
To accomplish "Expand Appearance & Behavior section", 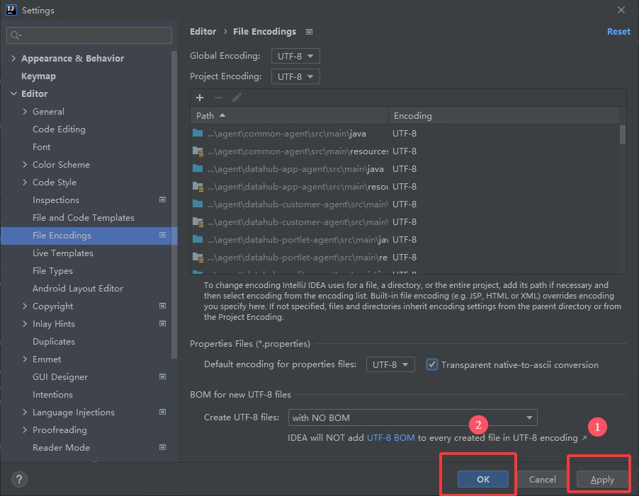I will click(x=13, y=58).
